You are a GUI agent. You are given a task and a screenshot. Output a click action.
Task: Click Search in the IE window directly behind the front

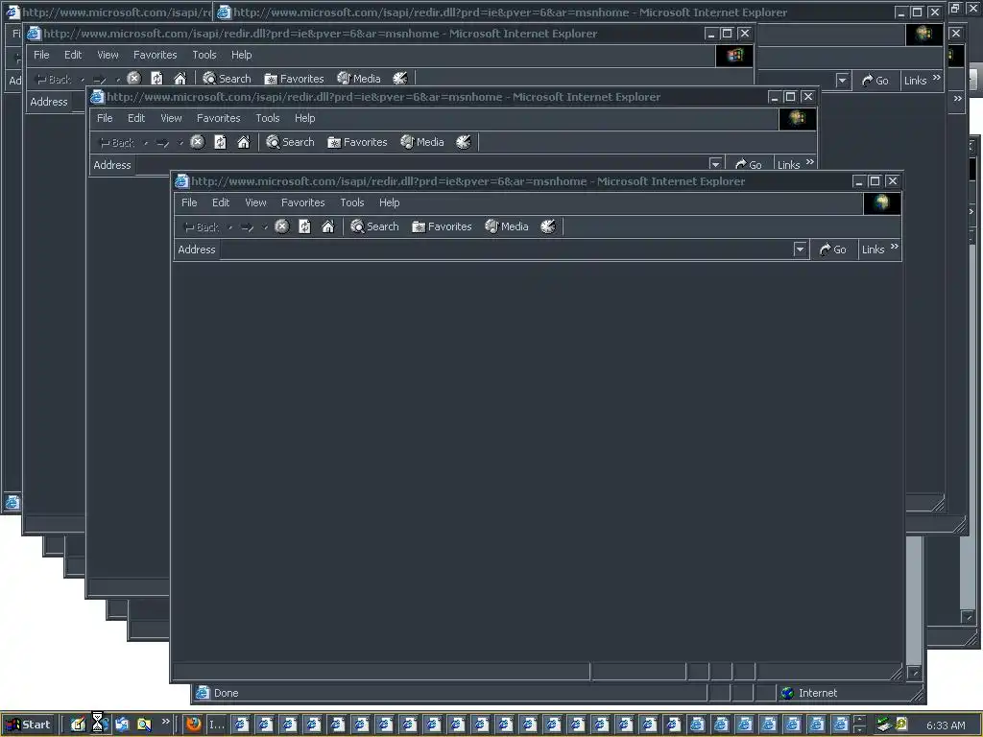290,142
